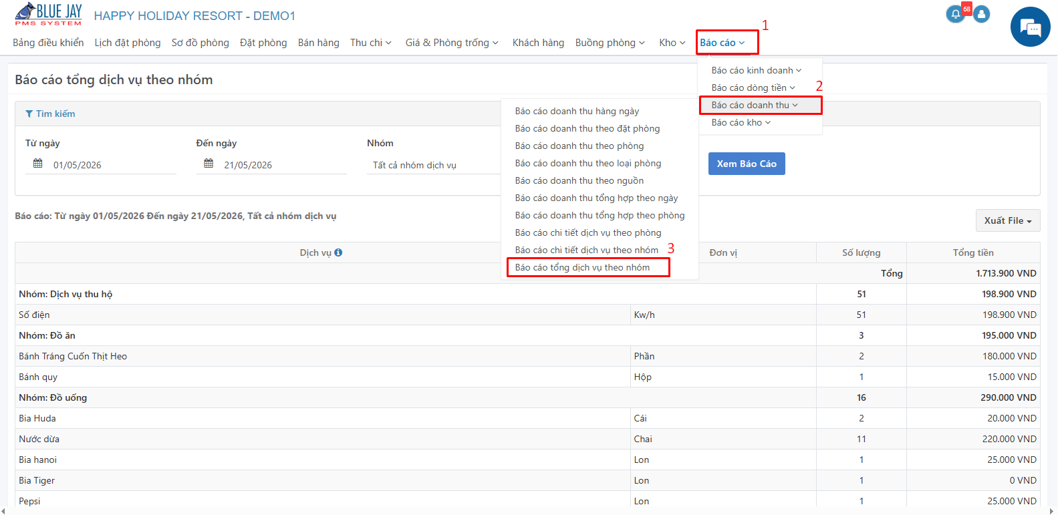Open Lịch đặt phòng page
This screenshot has width=1058, height=515.
pos(128,43)
